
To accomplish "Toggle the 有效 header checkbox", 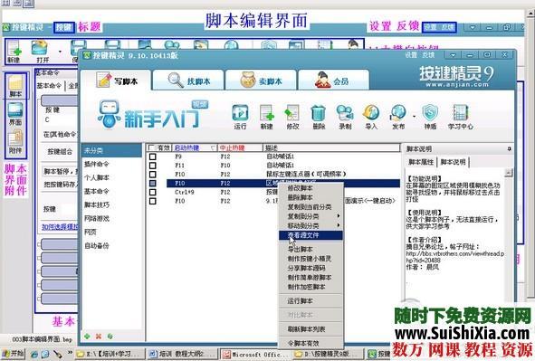I will tap(152, 148).
